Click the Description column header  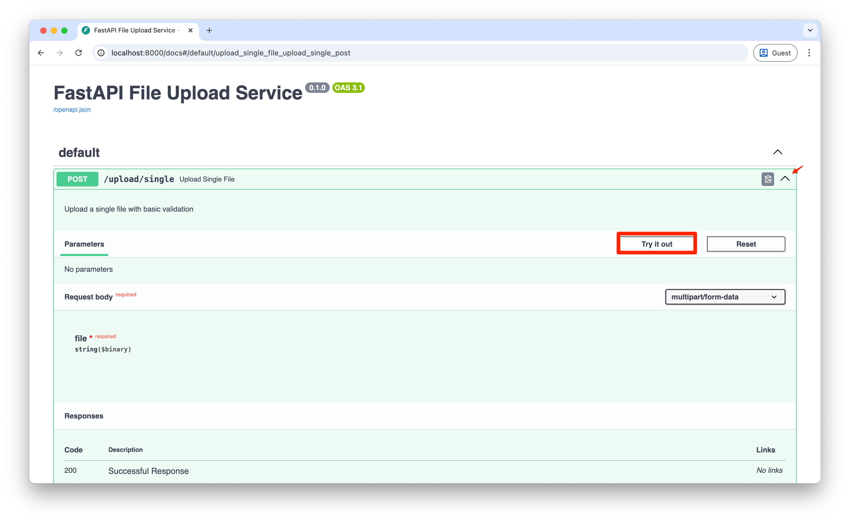coord(125,450)
